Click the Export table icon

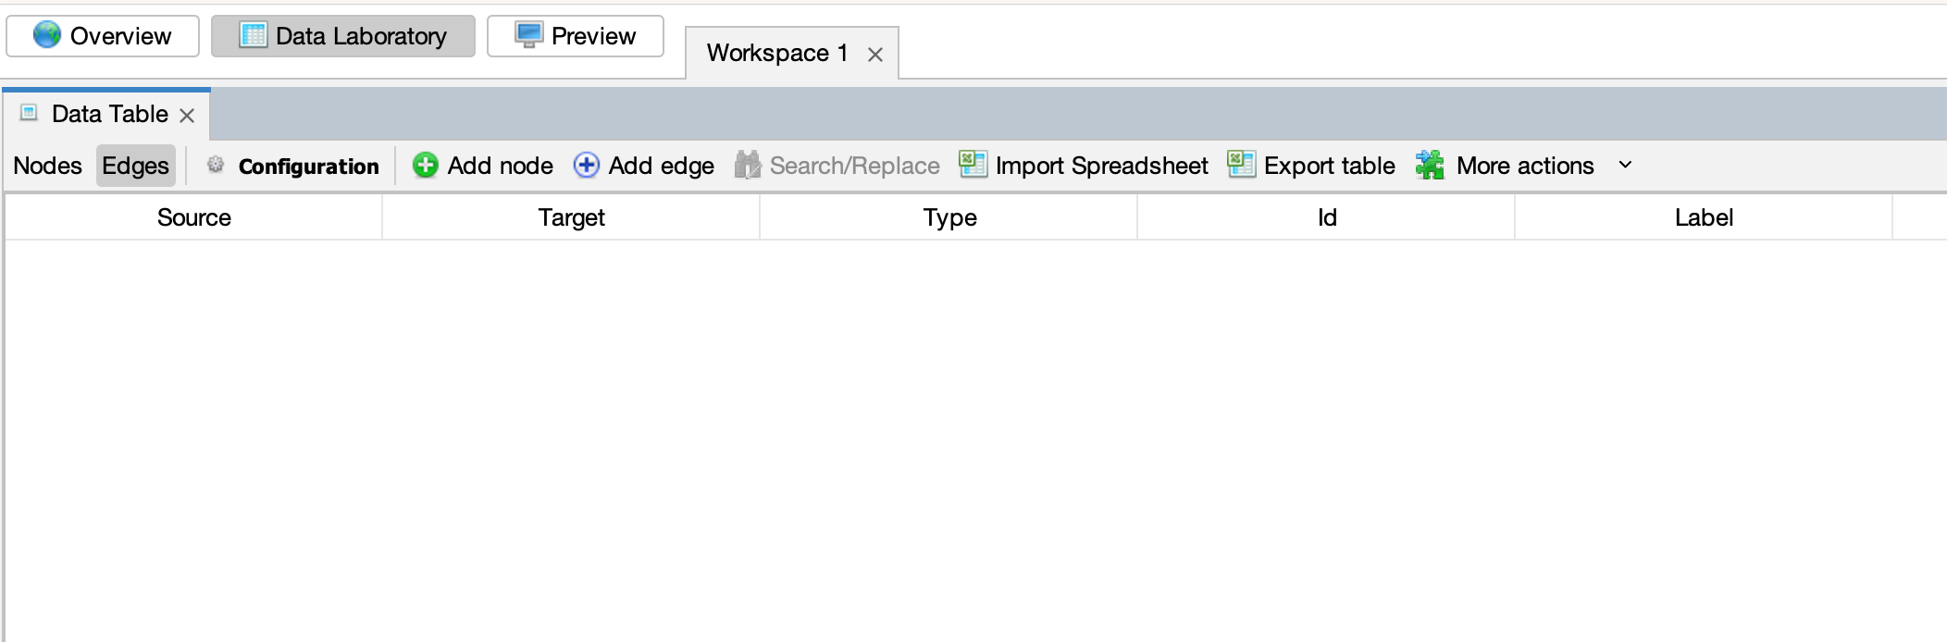click(1241, 165)
